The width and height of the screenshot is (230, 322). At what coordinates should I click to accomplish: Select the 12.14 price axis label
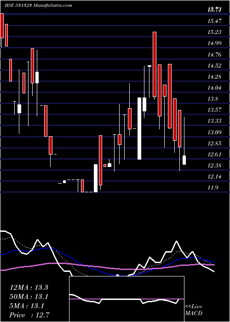tap(215, 177)
